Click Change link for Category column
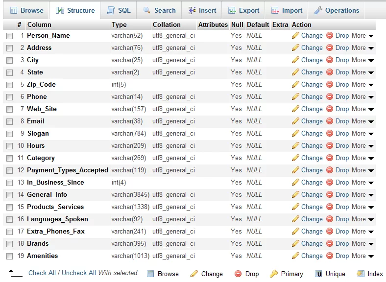Screen dimensions: 386x282 (x=312, y=158)
